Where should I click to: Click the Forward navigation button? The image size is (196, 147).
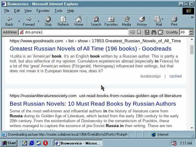coord(29,21)
